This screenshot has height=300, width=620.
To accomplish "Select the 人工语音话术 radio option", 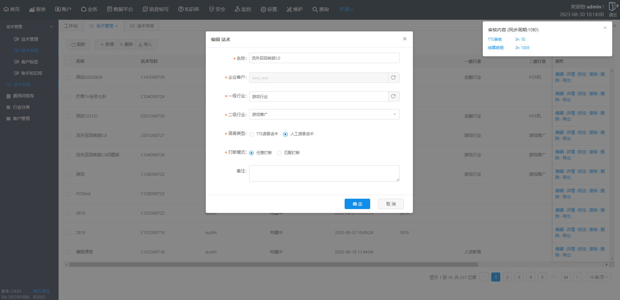I will pos(285,134).
